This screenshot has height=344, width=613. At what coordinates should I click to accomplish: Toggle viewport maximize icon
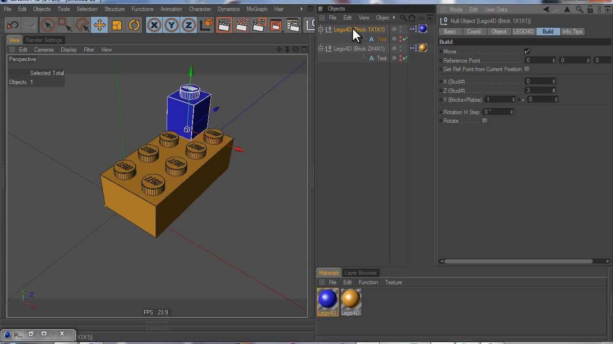(304, 50)
